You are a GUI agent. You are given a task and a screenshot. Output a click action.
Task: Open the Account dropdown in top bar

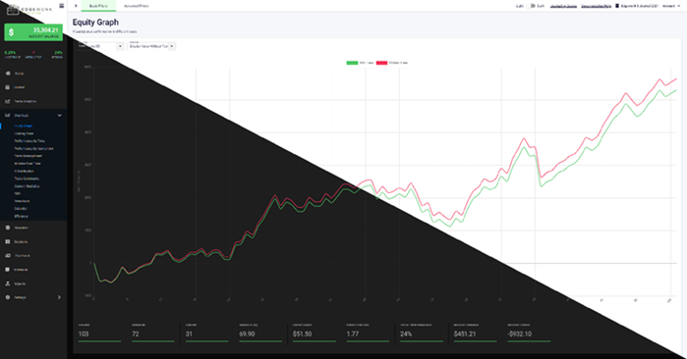pos(671,6)
